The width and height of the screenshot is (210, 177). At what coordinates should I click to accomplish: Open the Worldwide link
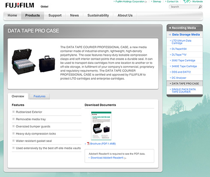tap(197, 2)
